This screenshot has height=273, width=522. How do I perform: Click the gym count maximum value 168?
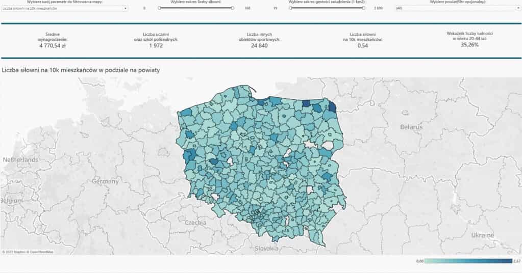247,8
